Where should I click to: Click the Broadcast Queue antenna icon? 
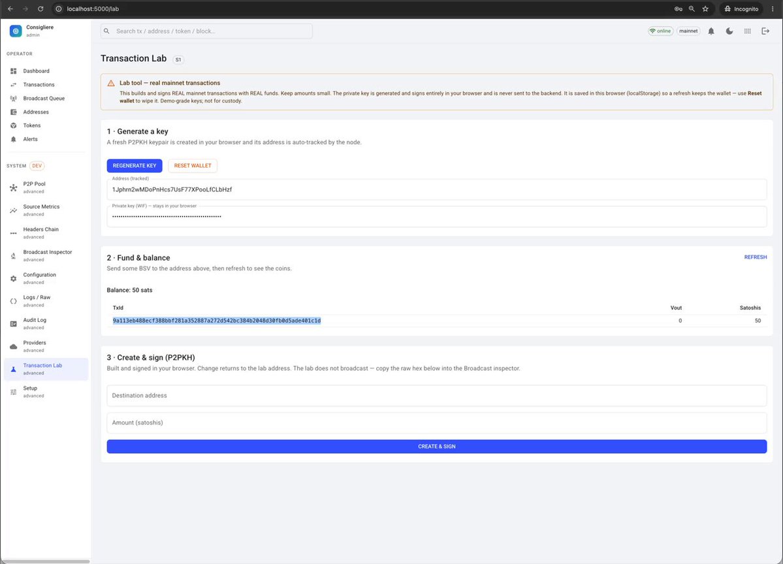(14, 99)
